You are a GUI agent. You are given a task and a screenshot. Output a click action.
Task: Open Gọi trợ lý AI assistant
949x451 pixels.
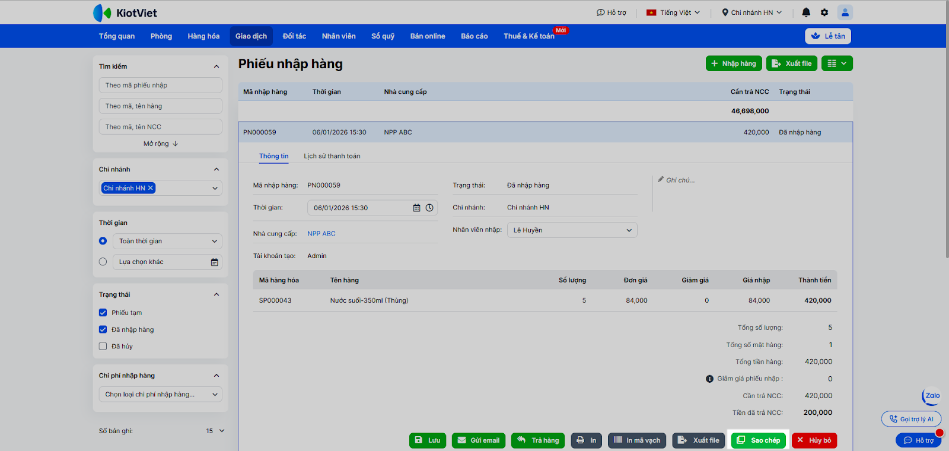point(911,419)
